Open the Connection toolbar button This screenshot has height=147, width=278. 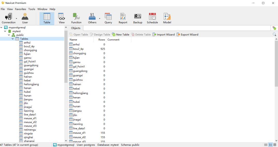[x=8, y=19]
